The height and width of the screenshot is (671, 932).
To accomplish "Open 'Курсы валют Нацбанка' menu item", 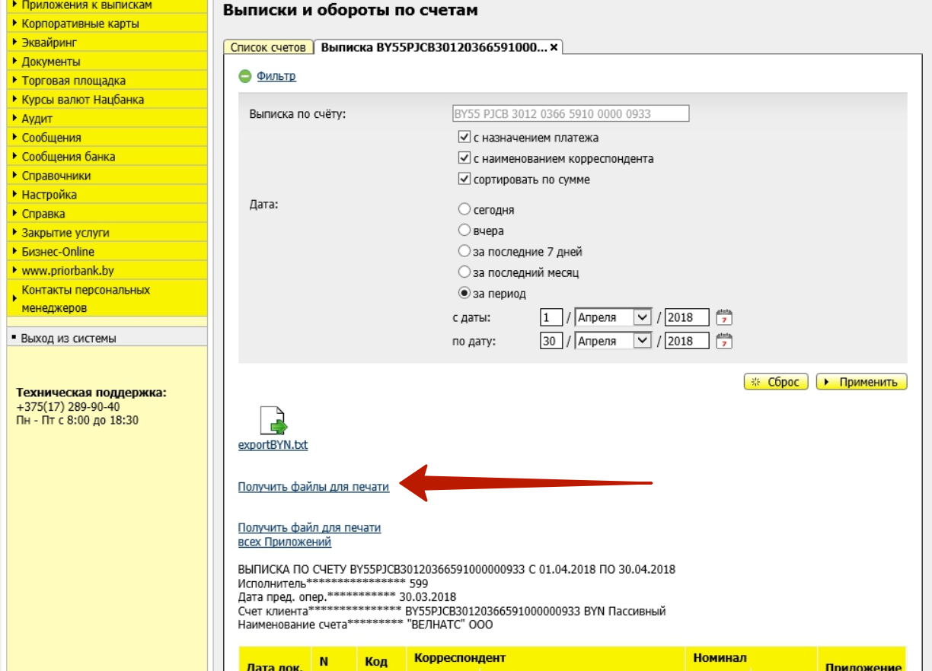I will [82, 100].
